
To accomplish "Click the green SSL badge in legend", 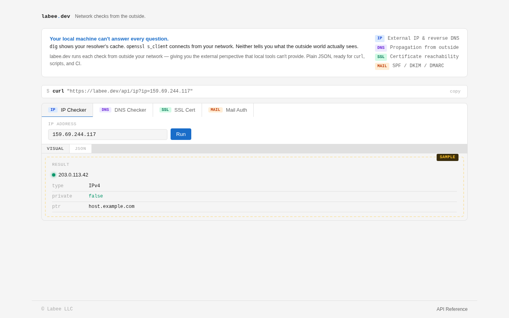I will tap(381, 57).
